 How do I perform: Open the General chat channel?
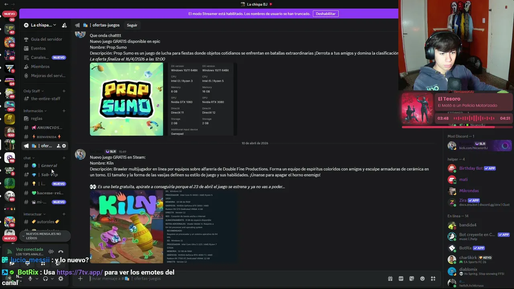coord(45,165)
